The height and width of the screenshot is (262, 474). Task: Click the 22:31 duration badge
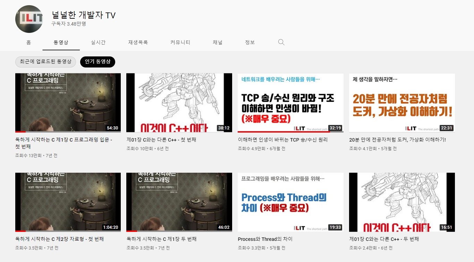446,128
